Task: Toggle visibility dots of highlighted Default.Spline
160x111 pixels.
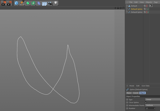Action: [x=147, y=9]
